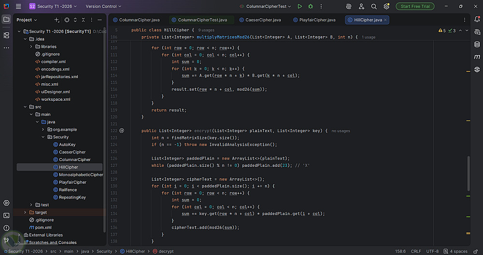
Task: Start debugging with the bug icon
Action: [x=311, y=6]
